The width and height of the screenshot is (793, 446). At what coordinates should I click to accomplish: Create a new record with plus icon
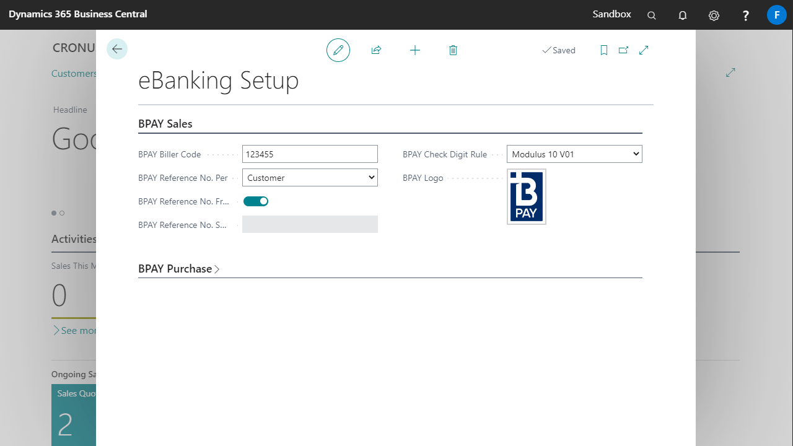(x=415, y=50)
